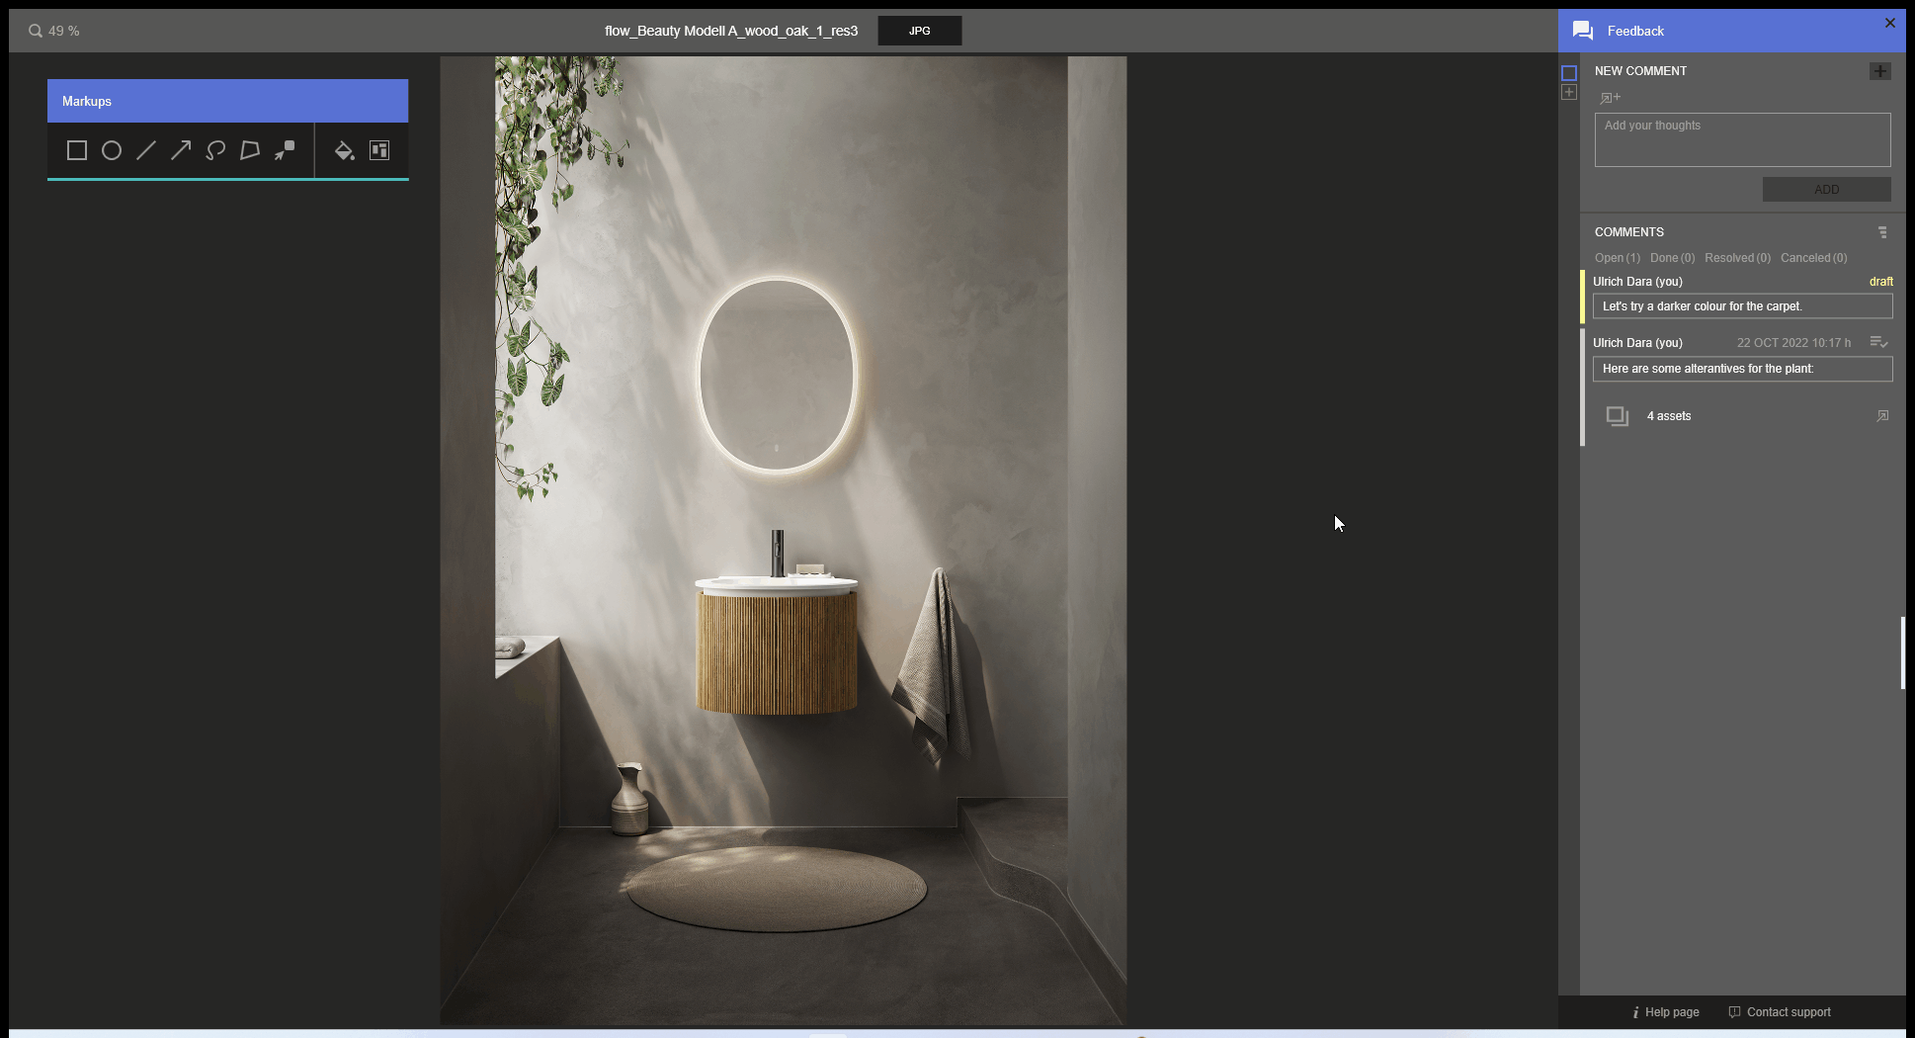The height and width of the screenshot is (1038, 1915).
Task: Click the Help page info icon
Action: tap(1636, 1012)
